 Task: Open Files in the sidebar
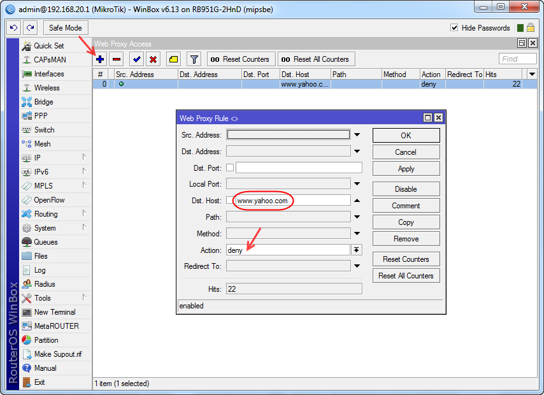(x=41, y=256)
